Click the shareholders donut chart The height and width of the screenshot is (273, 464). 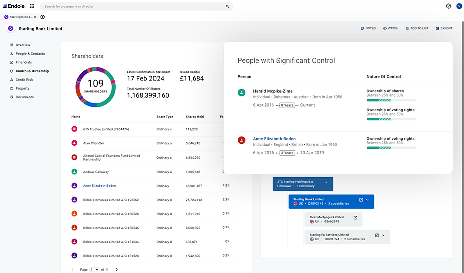point(96,87)
